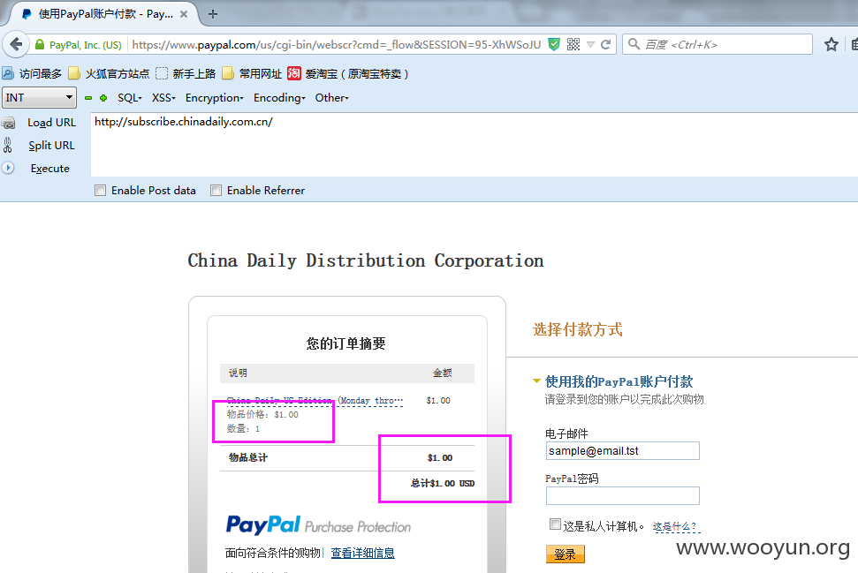Open the 这是什么? link
This screenshot has width=858, height=573.
675,526
